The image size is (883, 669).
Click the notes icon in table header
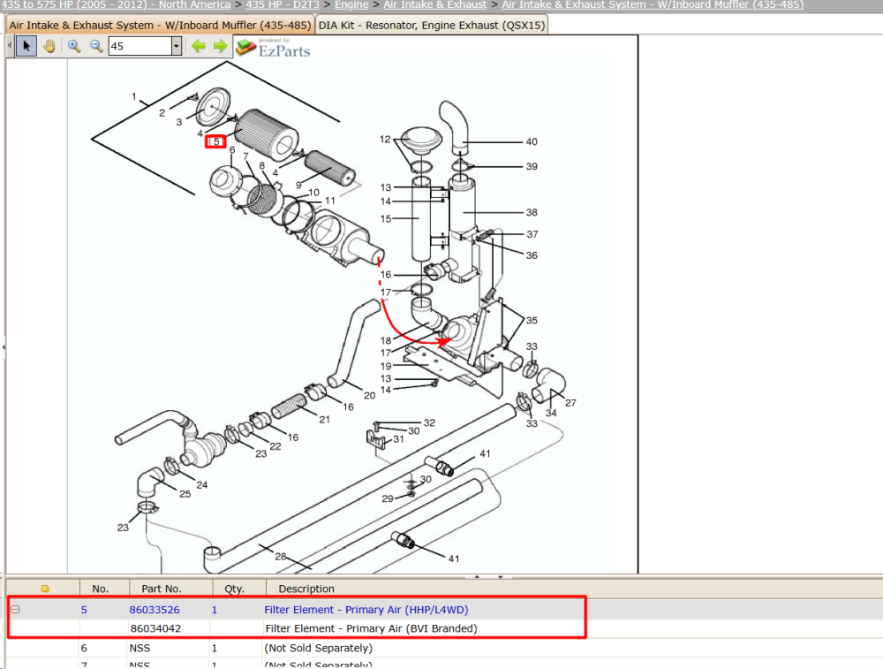pyautogui.click(x=45, y=589)
